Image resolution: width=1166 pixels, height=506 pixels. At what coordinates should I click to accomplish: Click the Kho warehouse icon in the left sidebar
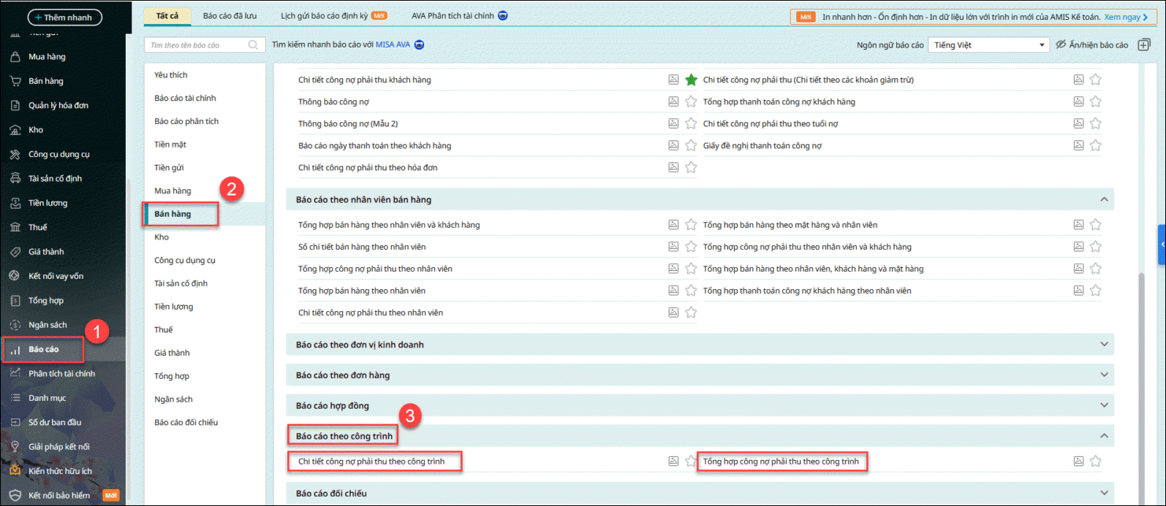15,130
